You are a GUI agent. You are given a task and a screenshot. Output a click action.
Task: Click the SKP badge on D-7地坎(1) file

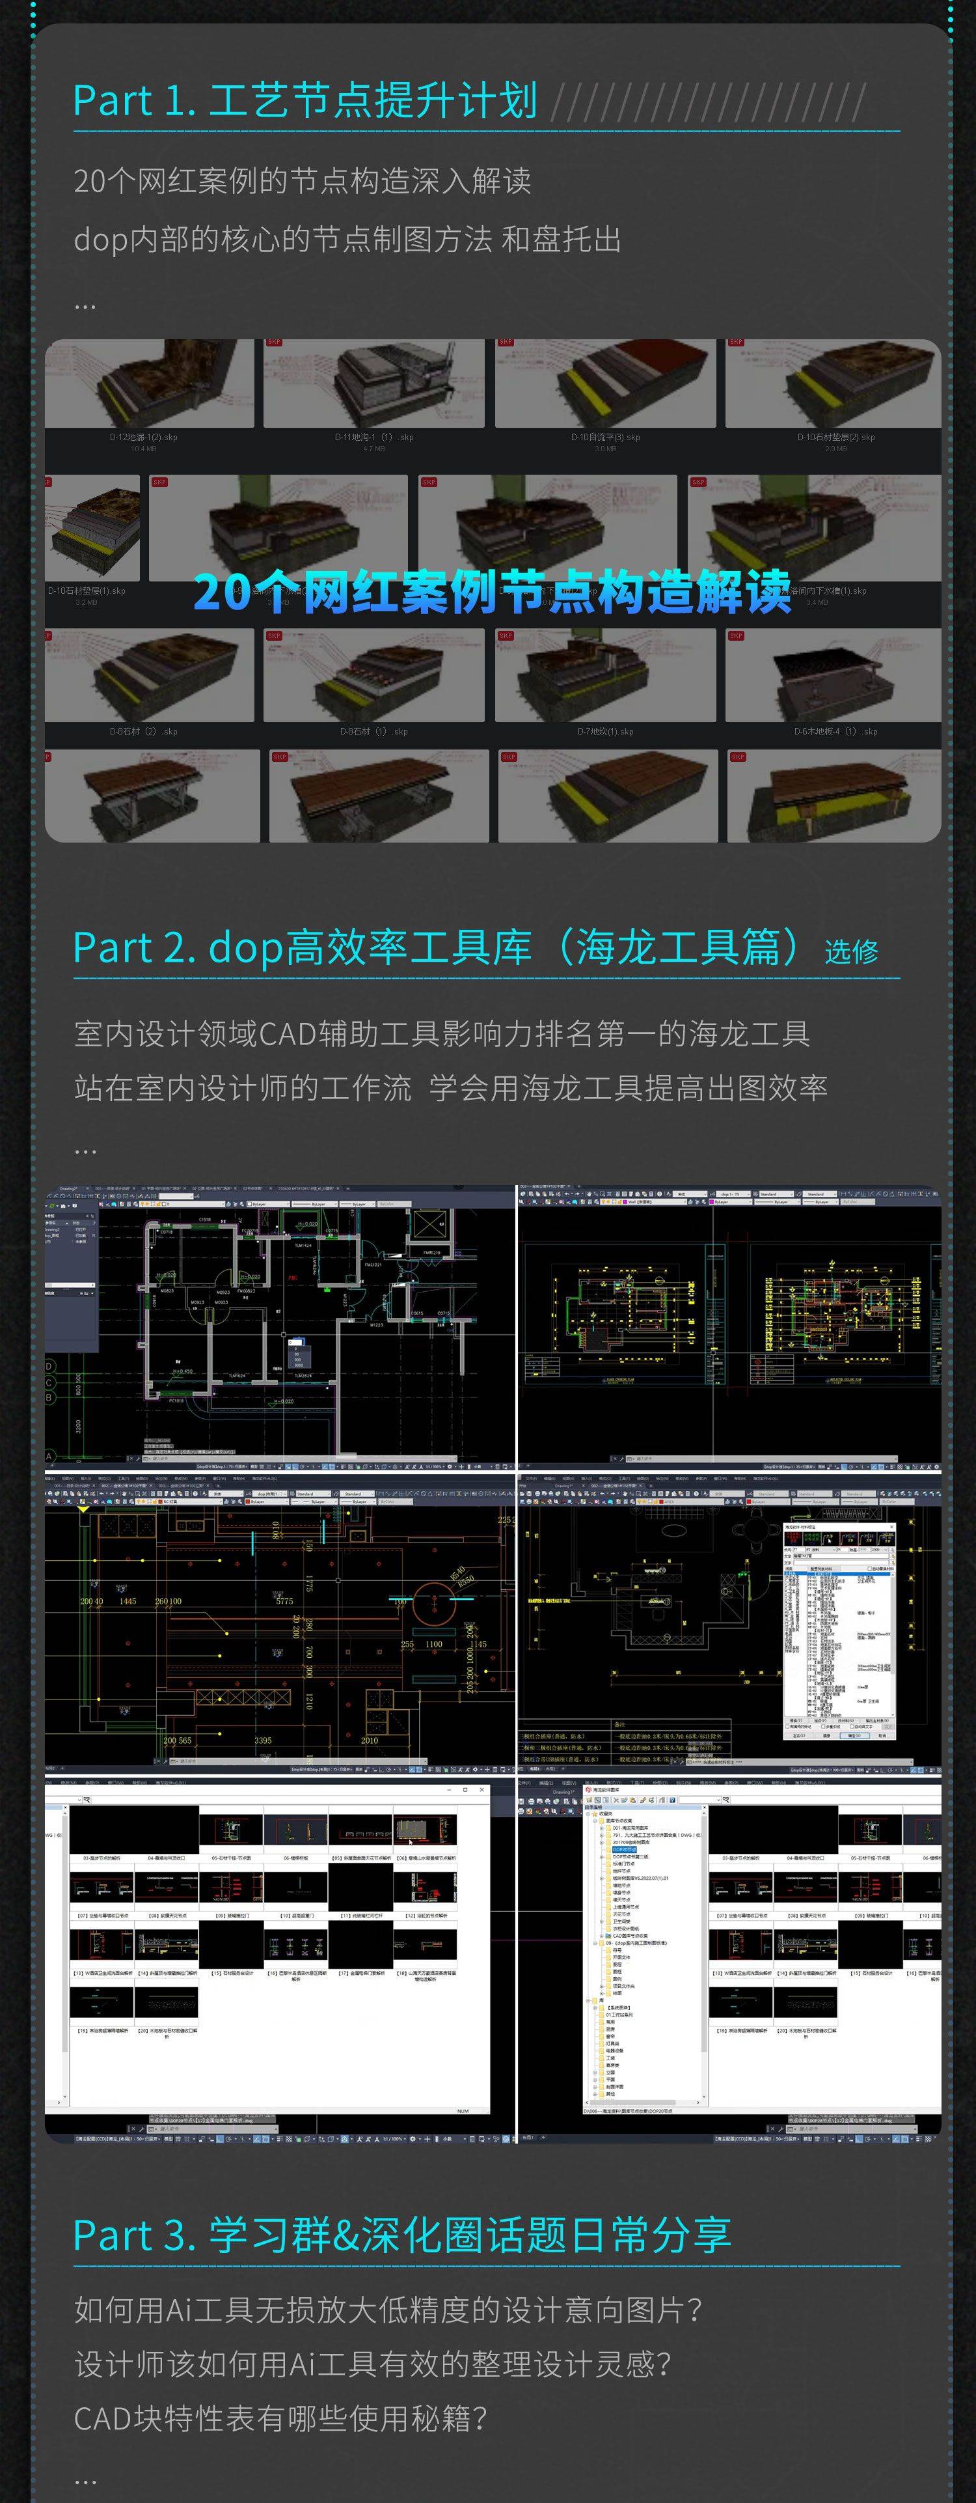pos(505,636)
